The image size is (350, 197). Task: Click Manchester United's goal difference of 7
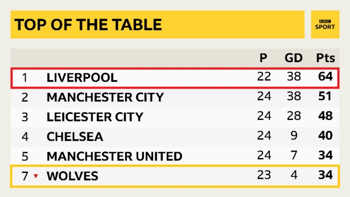[294, 155]
